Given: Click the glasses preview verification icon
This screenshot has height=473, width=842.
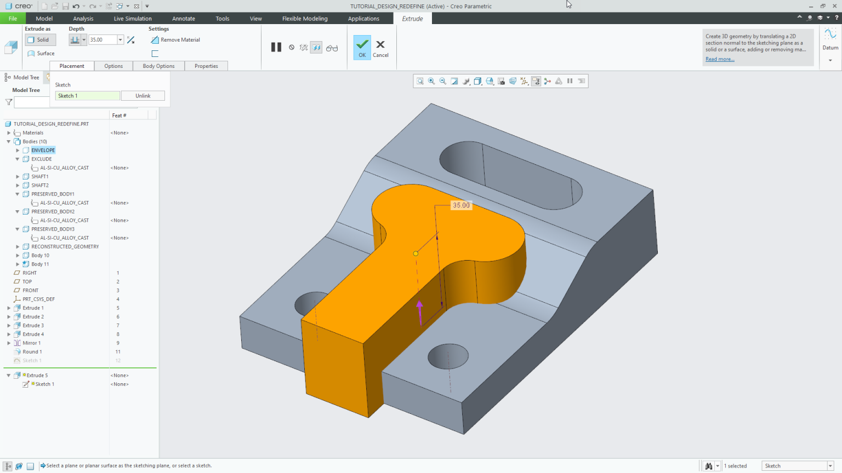Looking at the screenshot, I should pyautogui.click(x=332, y=47).
